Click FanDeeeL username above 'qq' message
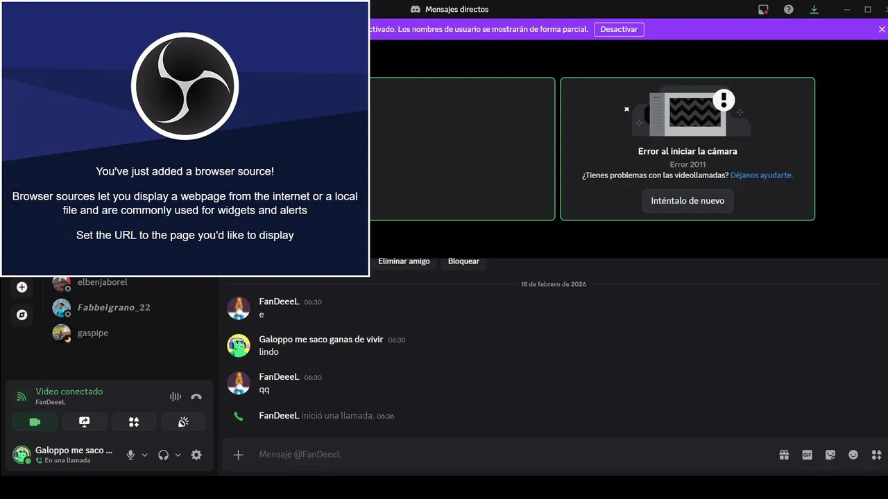This screenshot has height=499, width=888. [279, 376]
